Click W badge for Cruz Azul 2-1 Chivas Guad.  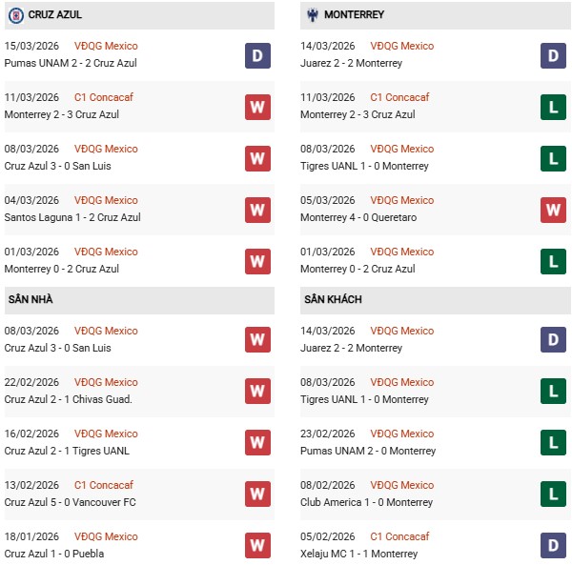[x=257, y=392]
